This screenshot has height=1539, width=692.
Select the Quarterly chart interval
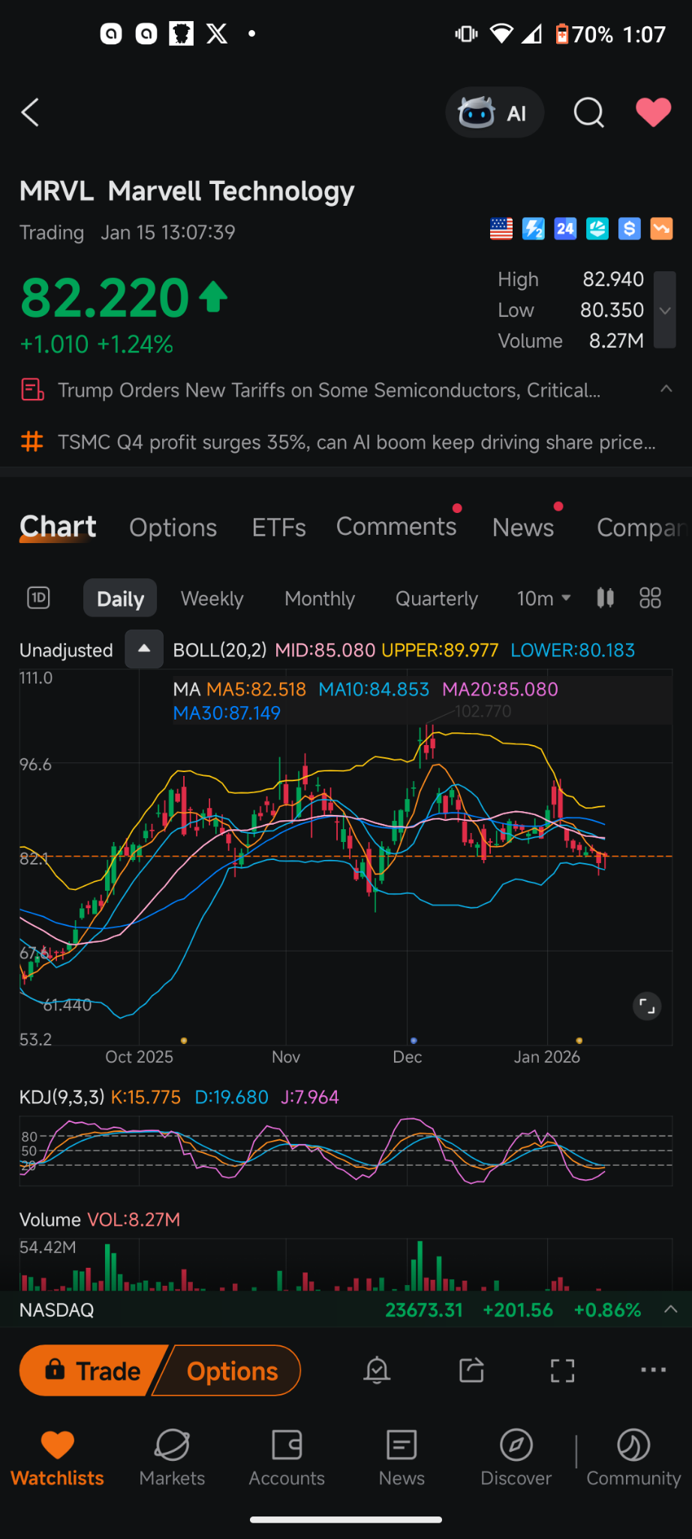pyautogui.click(x=437, y=599)
